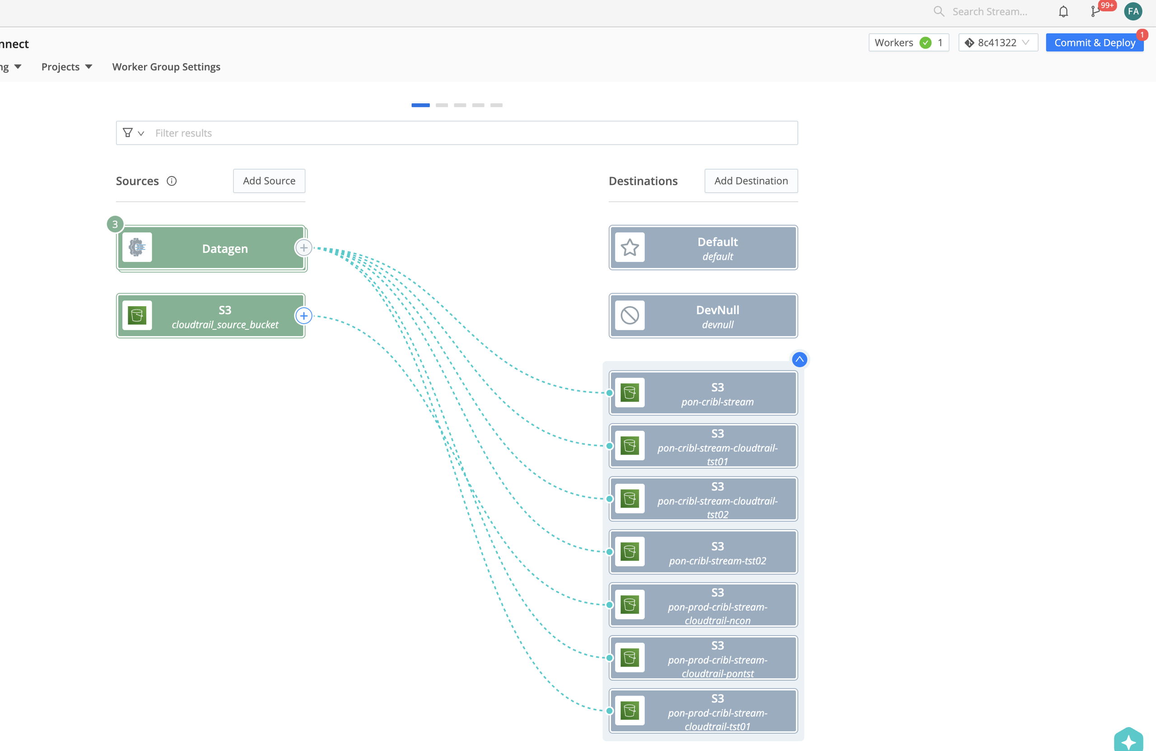Expand the filter type chevron

pyautogui.click(x=141, y=133)
